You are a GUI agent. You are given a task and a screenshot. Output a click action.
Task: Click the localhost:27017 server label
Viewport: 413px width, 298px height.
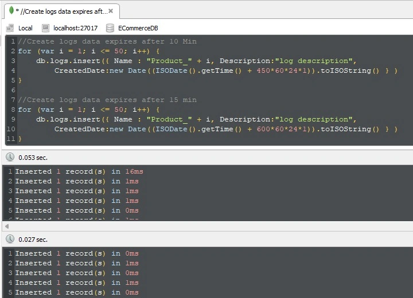75,28
